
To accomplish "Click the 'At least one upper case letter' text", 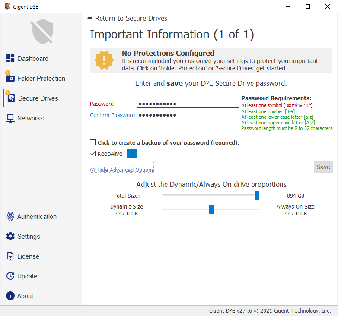I will (x=278, y=123).
